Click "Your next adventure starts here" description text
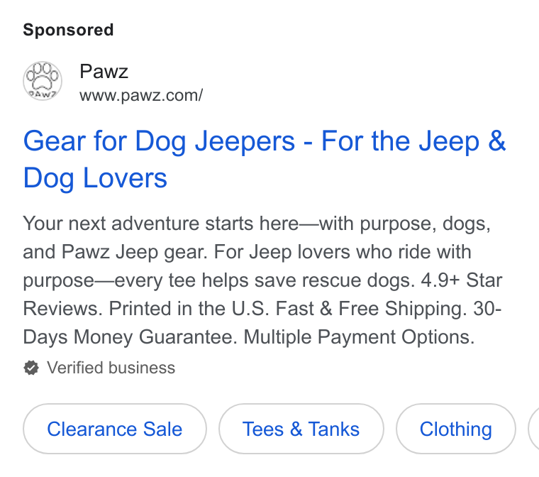539x477 pixels. pyautogui.click(x=160, y=224)
